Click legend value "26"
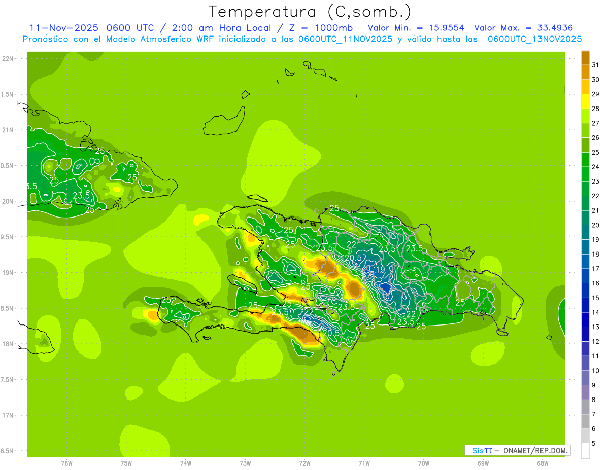The height and width of the screenshot is (470, 609). (x=596, y=138)
